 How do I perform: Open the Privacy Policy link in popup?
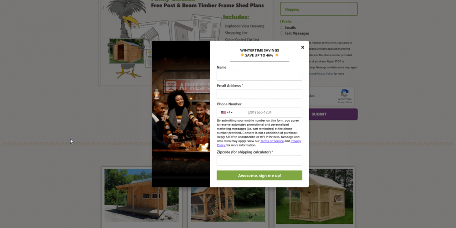[x=296, y=141]
